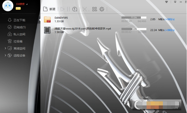Viewport: 187px width, 113px height.
Task: Select the 黑豹BD中英双字.mp4 task
Action: click(83, 29)
